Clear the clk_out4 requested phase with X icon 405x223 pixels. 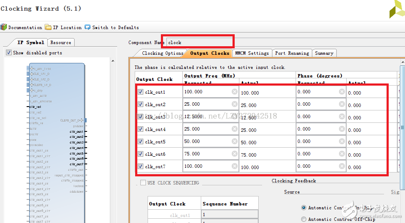[x=342, y=129]
